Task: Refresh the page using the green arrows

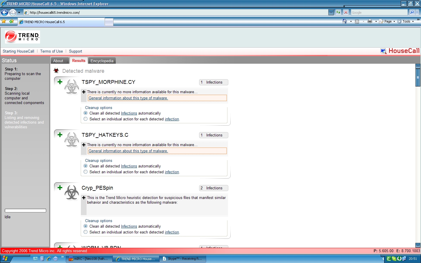Action: [x=338, y=12]
